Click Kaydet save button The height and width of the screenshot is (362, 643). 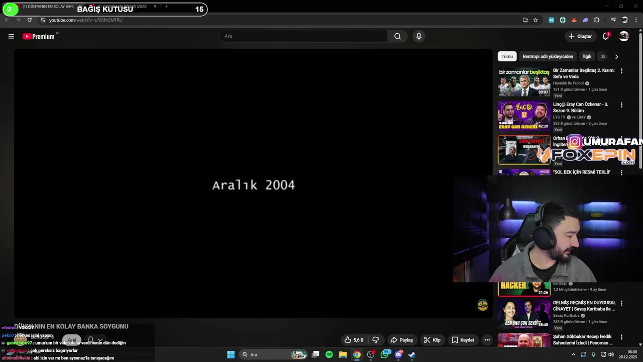click(x=463, y=340)
